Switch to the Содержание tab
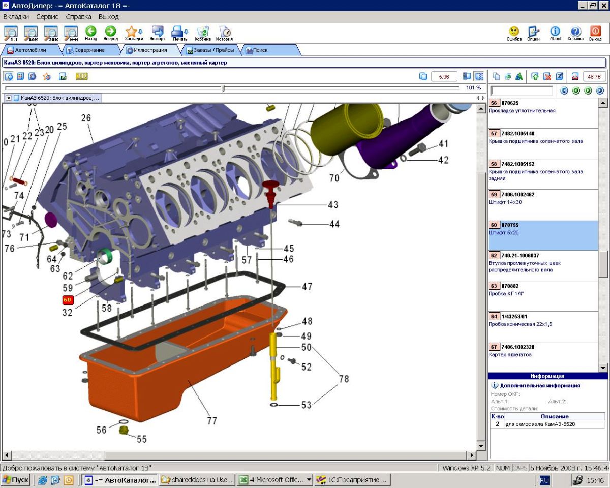 (x=89, y=50)
